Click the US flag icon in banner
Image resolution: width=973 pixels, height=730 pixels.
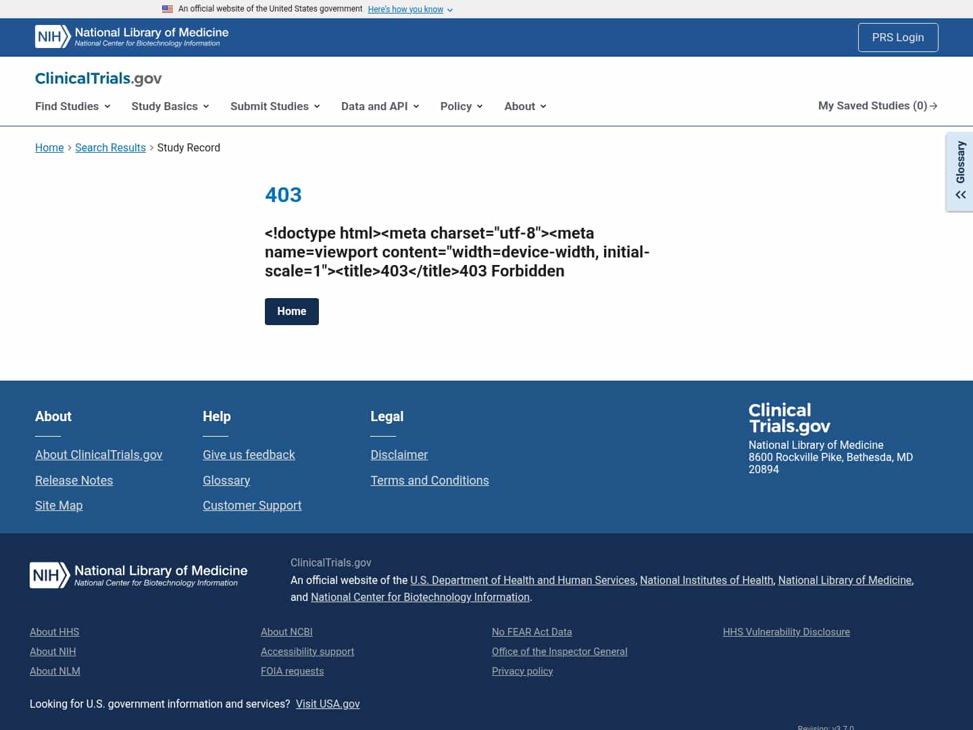coord(168,9)
